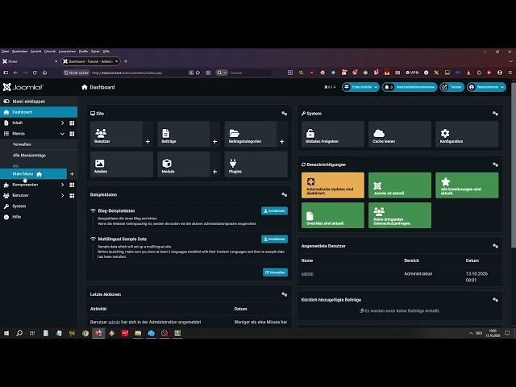516x387 pixels.
Task: Open the Inhalt dashboard grid icon
Action: (72, 123)
